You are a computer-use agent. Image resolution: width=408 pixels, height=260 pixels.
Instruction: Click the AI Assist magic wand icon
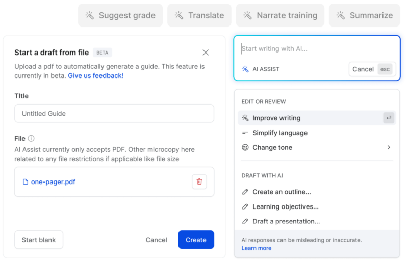pos(245,69)
